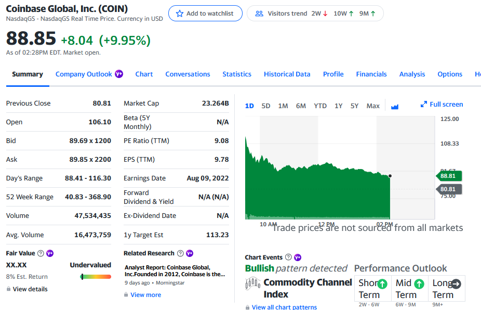Click the lock icon beside View details
The width and height of the screenshot is (481, 310).
(x=9, y=289)
